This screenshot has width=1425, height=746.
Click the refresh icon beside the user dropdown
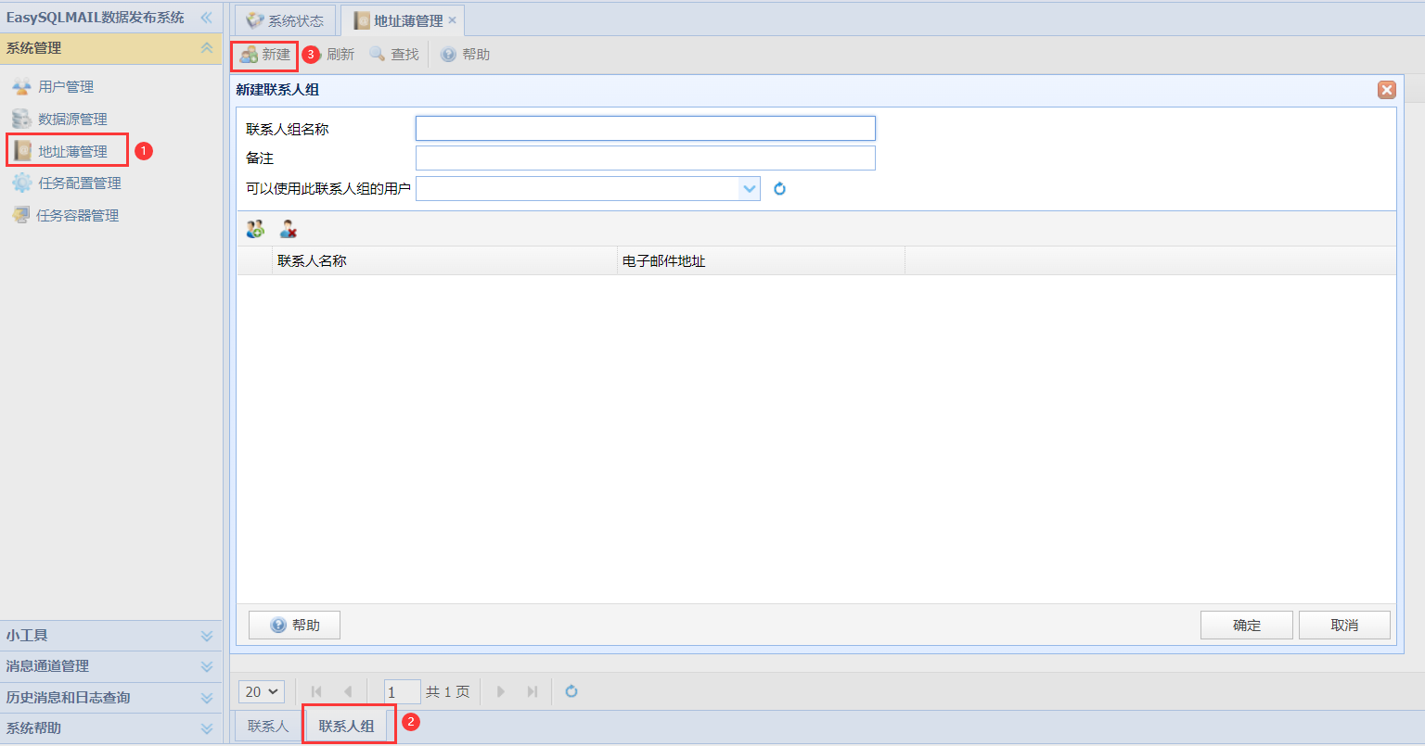click(780, 189)
